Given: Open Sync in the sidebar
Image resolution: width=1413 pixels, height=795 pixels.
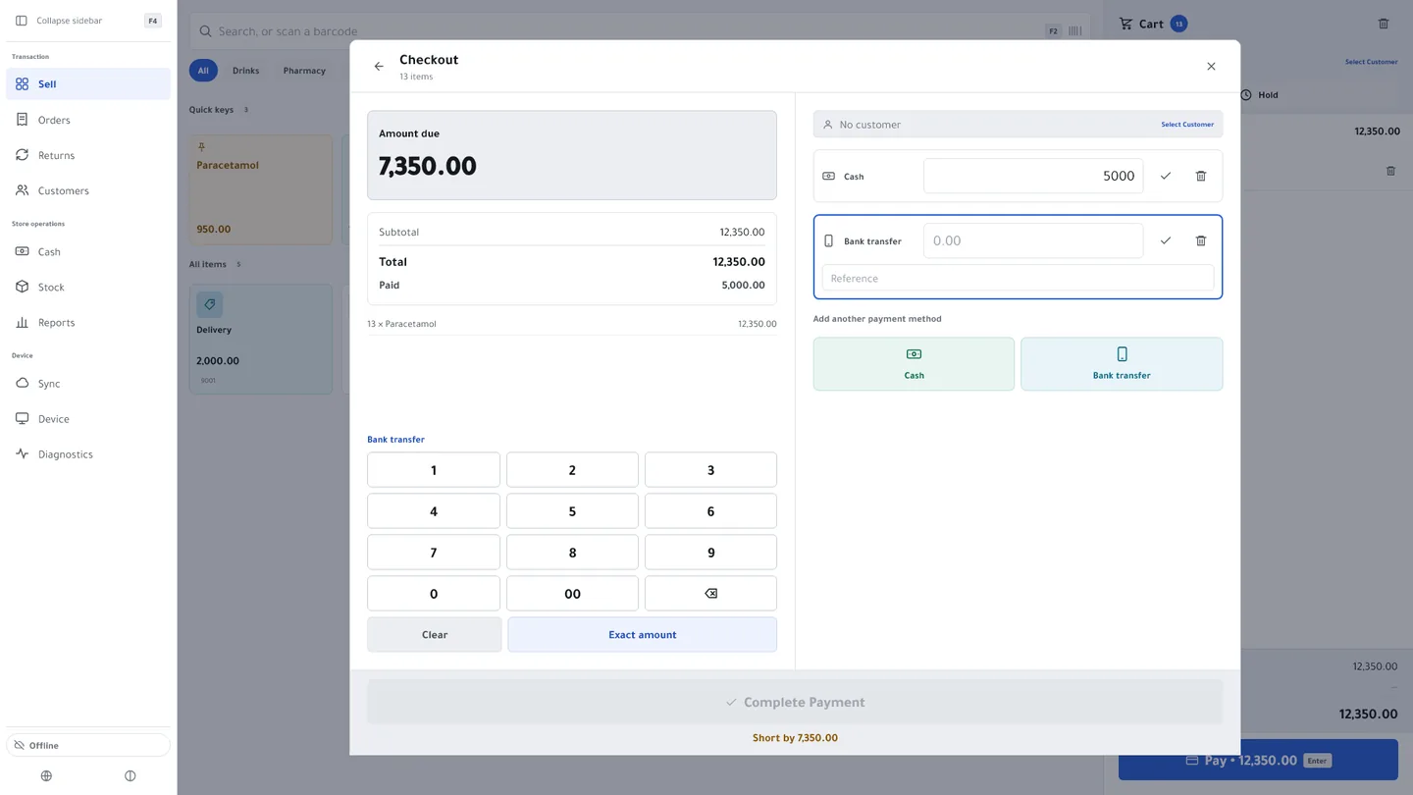Looking at the screenshot, I should (x=88, y=383).
